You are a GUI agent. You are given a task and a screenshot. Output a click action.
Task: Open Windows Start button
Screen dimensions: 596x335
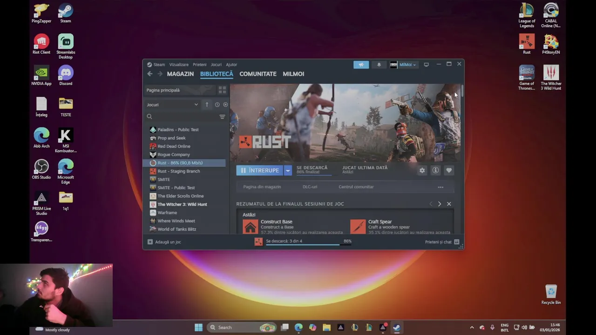point(198,328)
